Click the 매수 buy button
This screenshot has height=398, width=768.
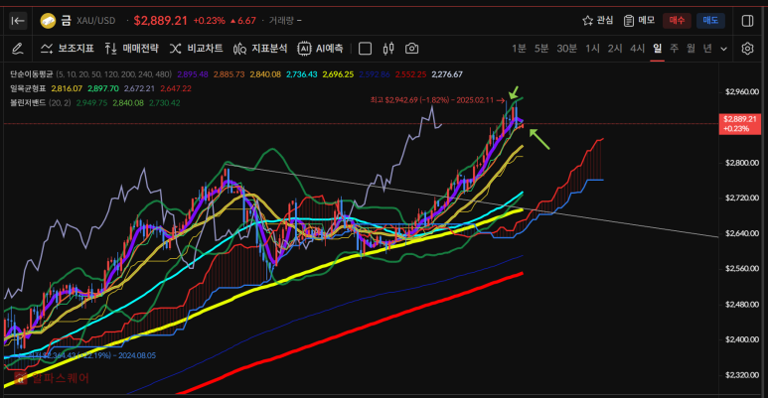[x=677, y=21]
